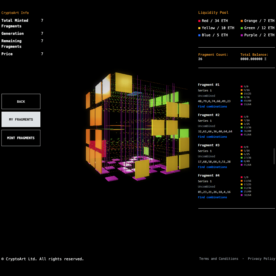Select the Fragment #1 title
This screenshot has height=276, width=276.
point(209,85)
